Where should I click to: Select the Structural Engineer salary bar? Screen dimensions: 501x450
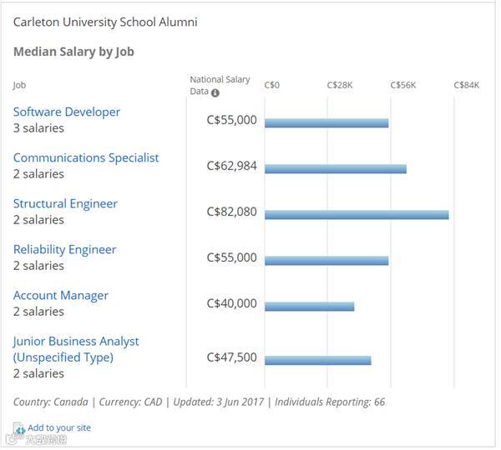(x=357, y=215)
